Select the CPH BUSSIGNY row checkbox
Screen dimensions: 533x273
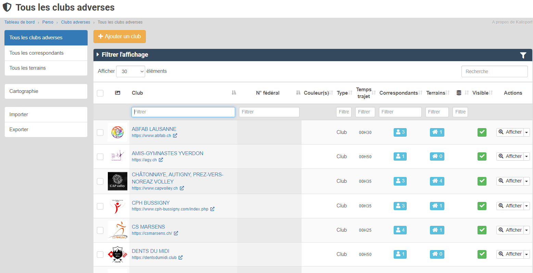100,206
